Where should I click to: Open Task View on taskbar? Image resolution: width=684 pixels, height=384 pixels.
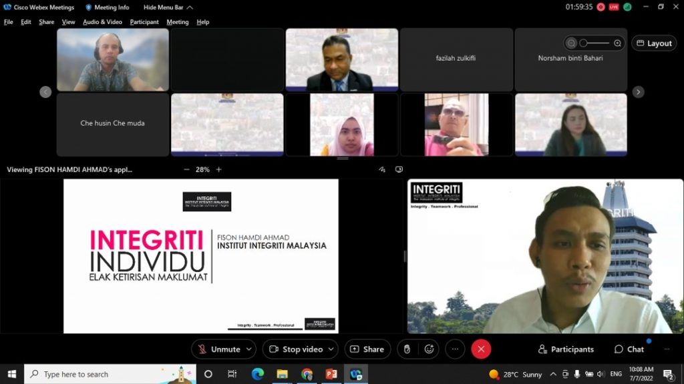point(232,374)
